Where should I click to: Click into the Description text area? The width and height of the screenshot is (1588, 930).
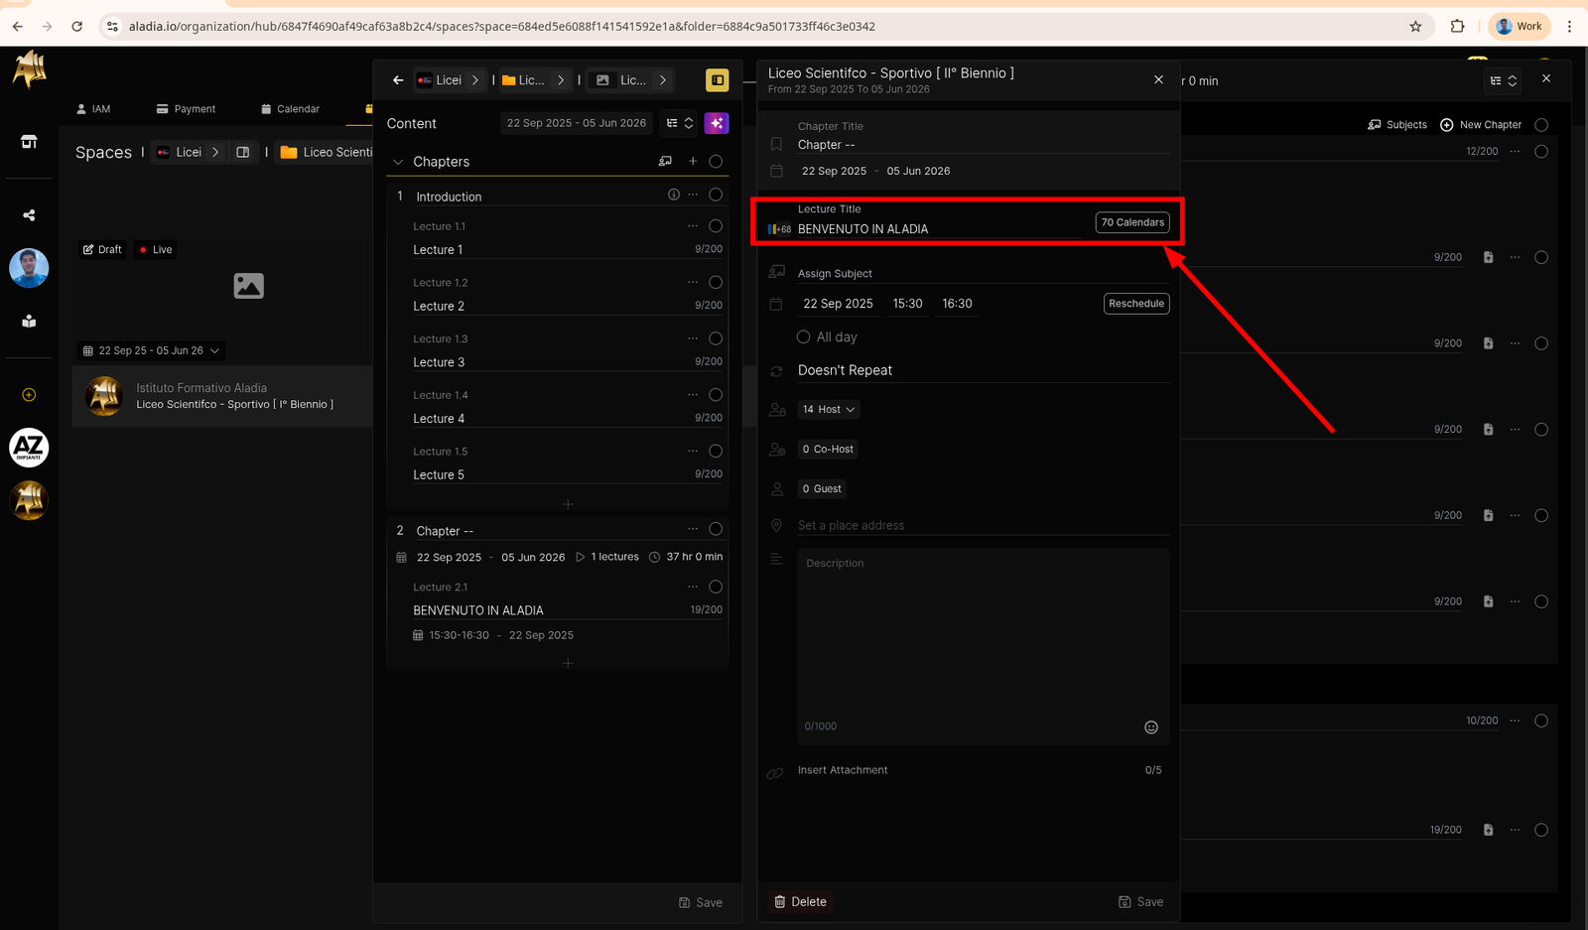click(984, 647)
